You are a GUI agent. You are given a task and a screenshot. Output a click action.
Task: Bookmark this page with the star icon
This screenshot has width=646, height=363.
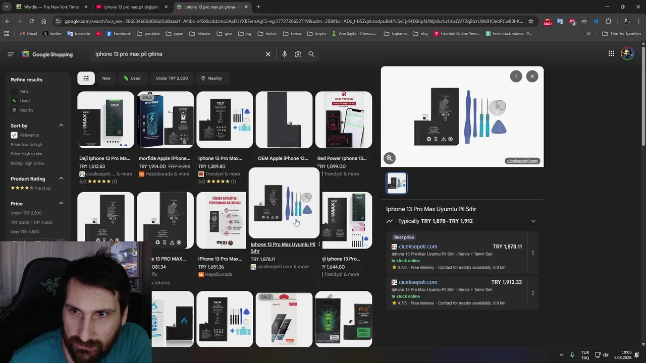pos(530,21)
